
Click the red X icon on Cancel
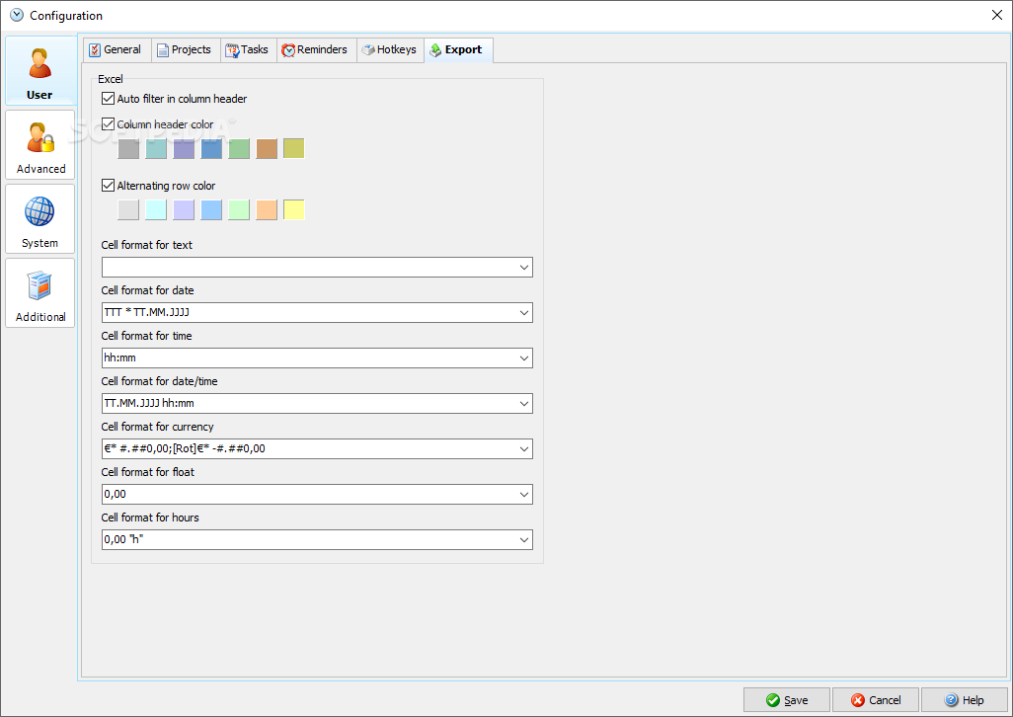[858, 700]
